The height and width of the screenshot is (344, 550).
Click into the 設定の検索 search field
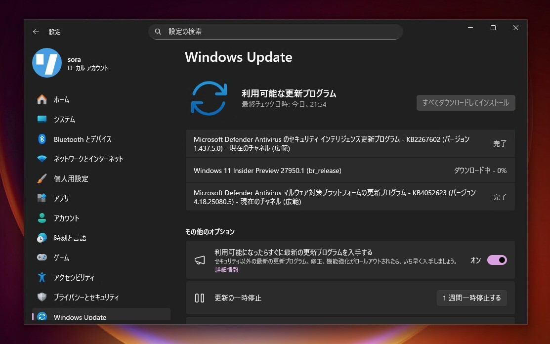coord(276,32)
